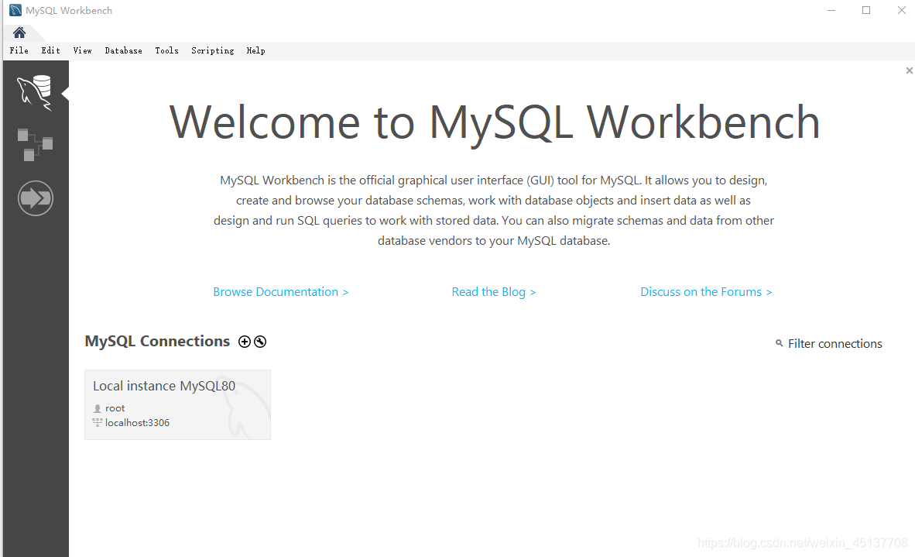The image size is (915, 557).
Task: Click the Filter connections search icon
Action: coord(779,343)
